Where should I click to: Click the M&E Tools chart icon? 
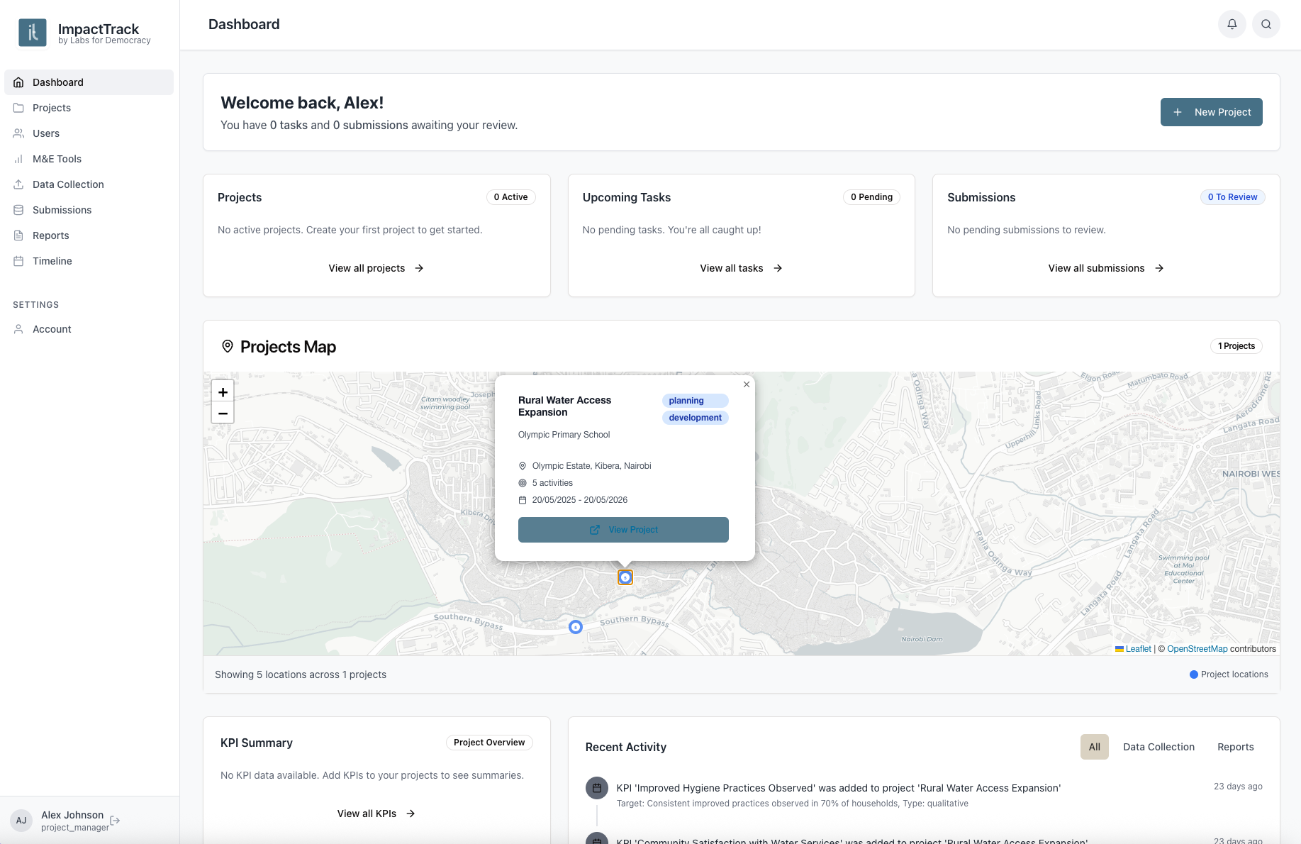[18, 159]
